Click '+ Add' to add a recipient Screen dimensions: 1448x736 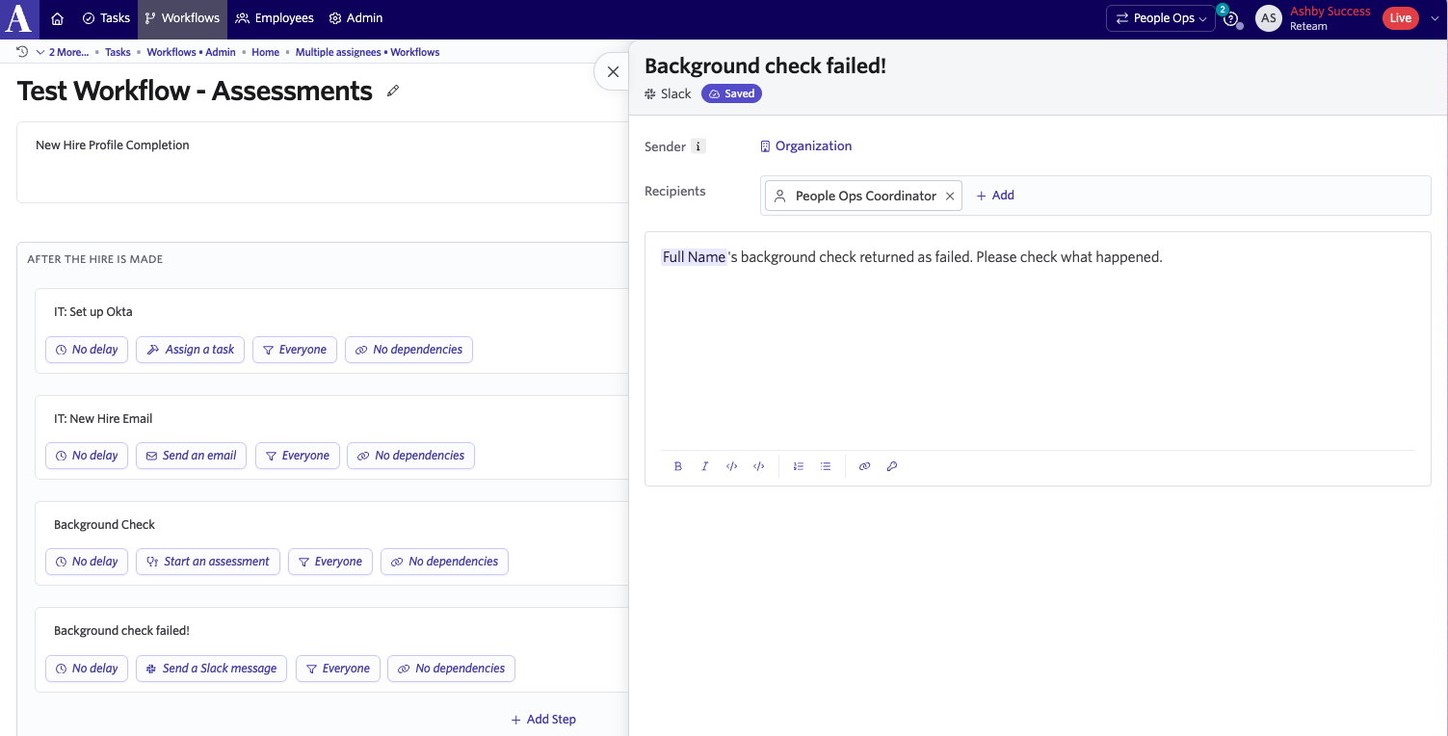pos(995,196)
